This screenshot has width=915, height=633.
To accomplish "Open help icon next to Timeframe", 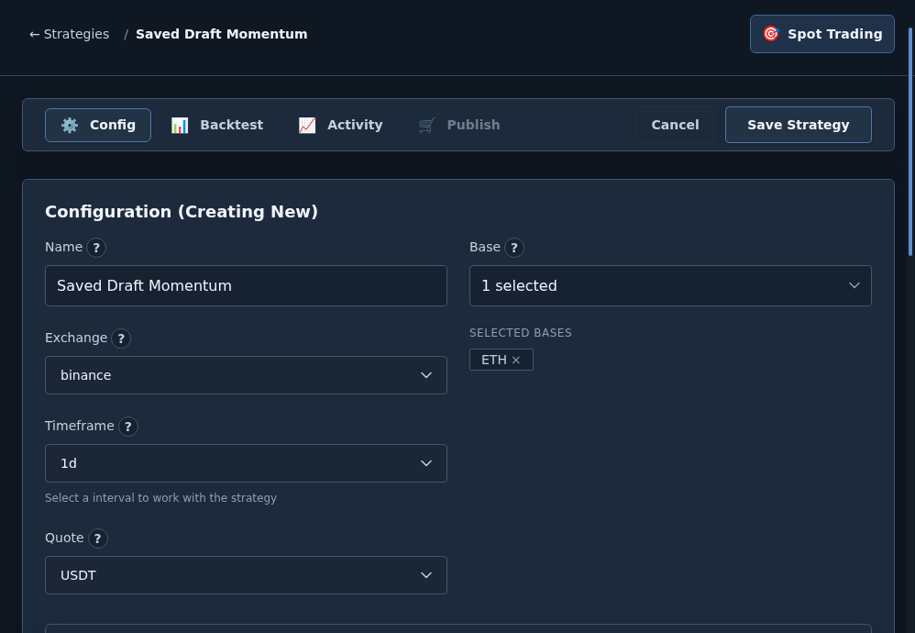I will click(x=128, y=427).
